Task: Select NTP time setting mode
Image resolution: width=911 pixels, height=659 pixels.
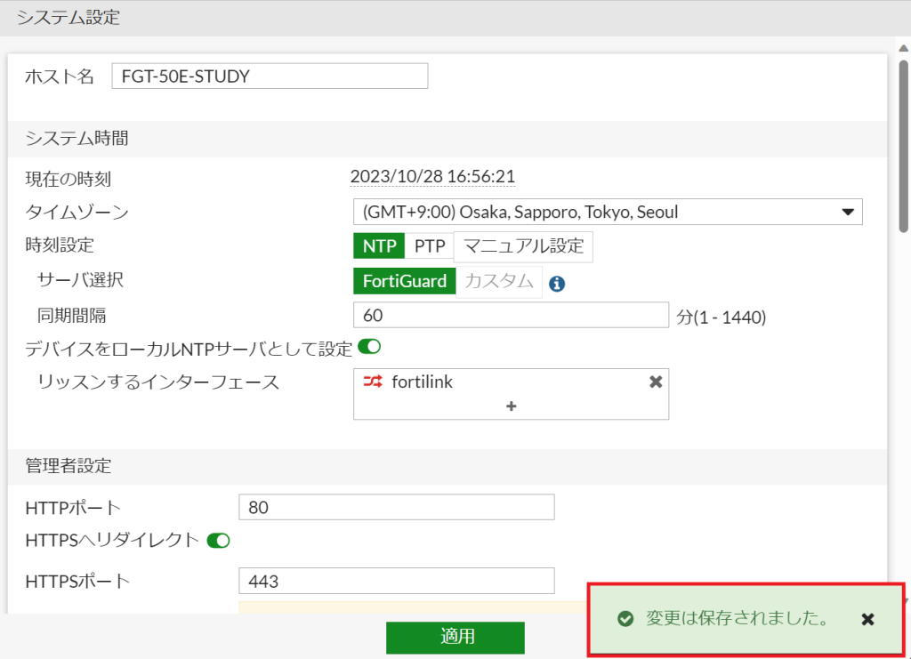Action: (379, 246)
